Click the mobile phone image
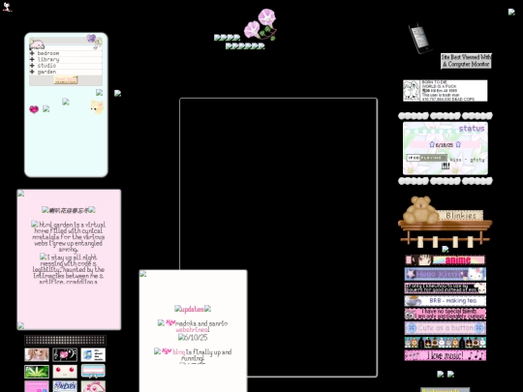 [420, 38]
